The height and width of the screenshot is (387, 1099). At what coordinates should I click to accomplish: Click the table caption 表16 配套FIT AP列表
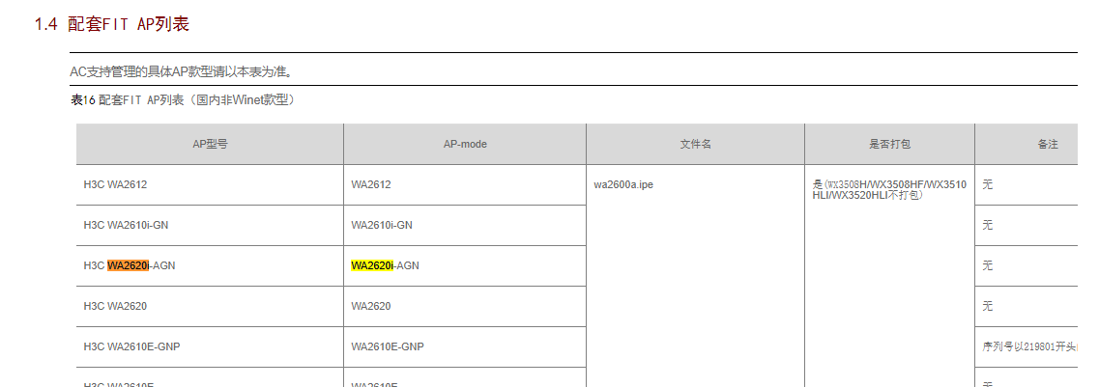tap(183, 100)
